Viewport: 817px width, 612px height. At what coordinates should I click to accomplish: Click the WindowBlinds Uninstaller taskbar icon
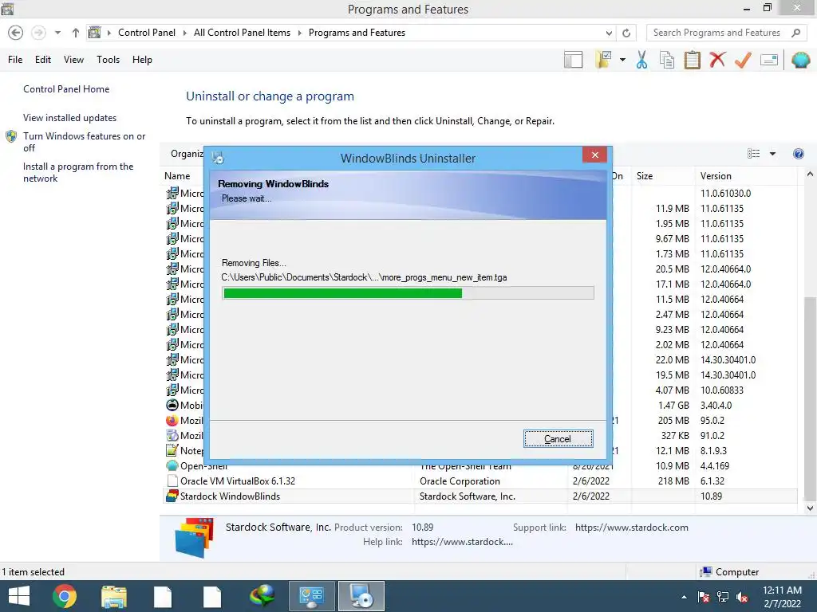point(361,596)
